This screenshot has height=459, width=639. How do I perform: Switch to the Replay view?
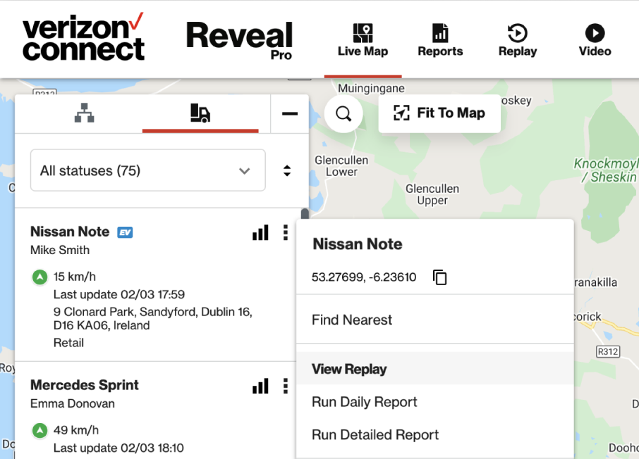coord(517,40)
